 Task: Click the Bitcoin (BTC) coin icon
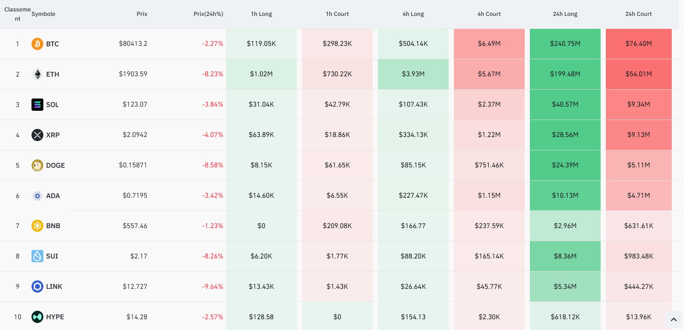[x=37, y=44]
